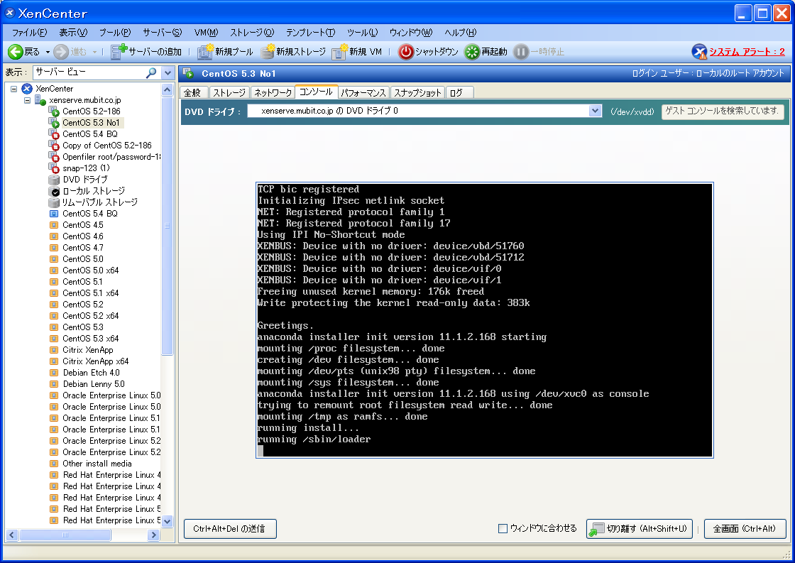Viewport: 795px width, 563px height.
Task: Click the Citrix XenApp template icon
Action: (54, 350)
